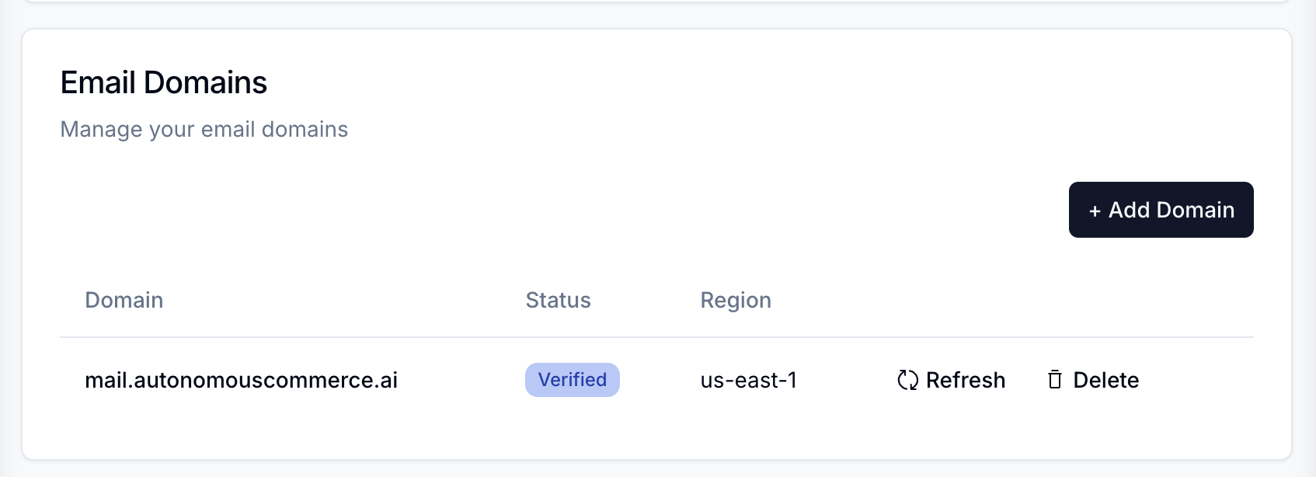Click the plus icon inside Add Domain
The height and width of the screenshot is (477, 1316).
1095,210
